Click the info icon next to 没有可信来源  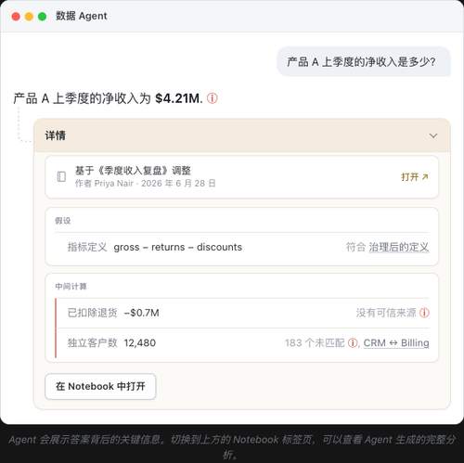(424, 313)
